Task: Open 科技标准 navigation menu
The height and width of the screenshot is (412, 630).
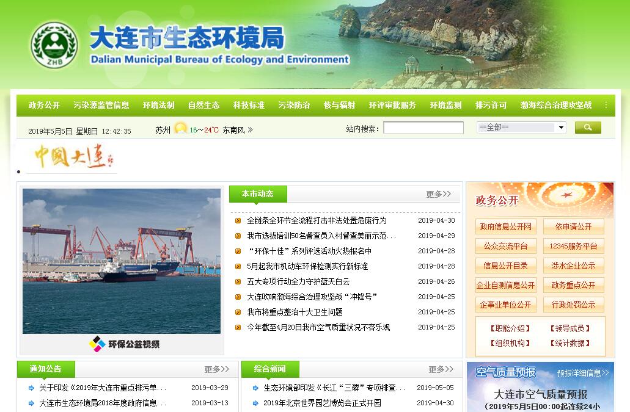Action: click(249, 105)
